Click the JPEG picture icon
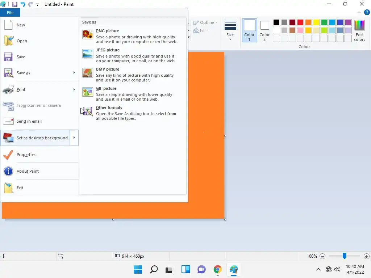Viewport: 371px width, 278px height. coord(88,54)
